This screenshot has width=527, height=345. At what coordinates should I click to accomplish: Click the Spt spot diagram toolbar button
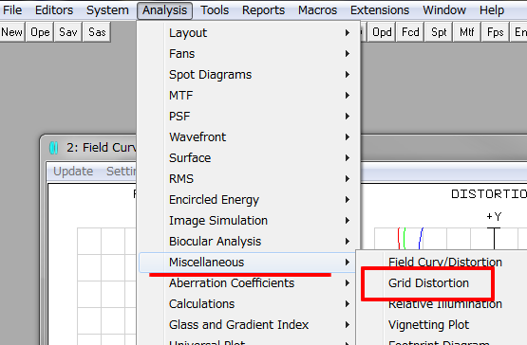(439, 32)
